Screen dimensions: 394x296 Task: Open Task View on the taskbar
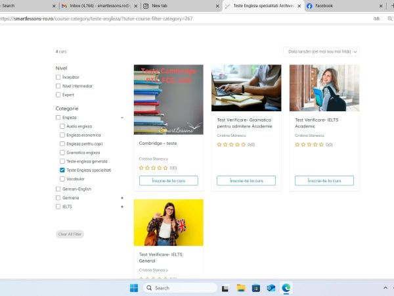click(226, 287)
